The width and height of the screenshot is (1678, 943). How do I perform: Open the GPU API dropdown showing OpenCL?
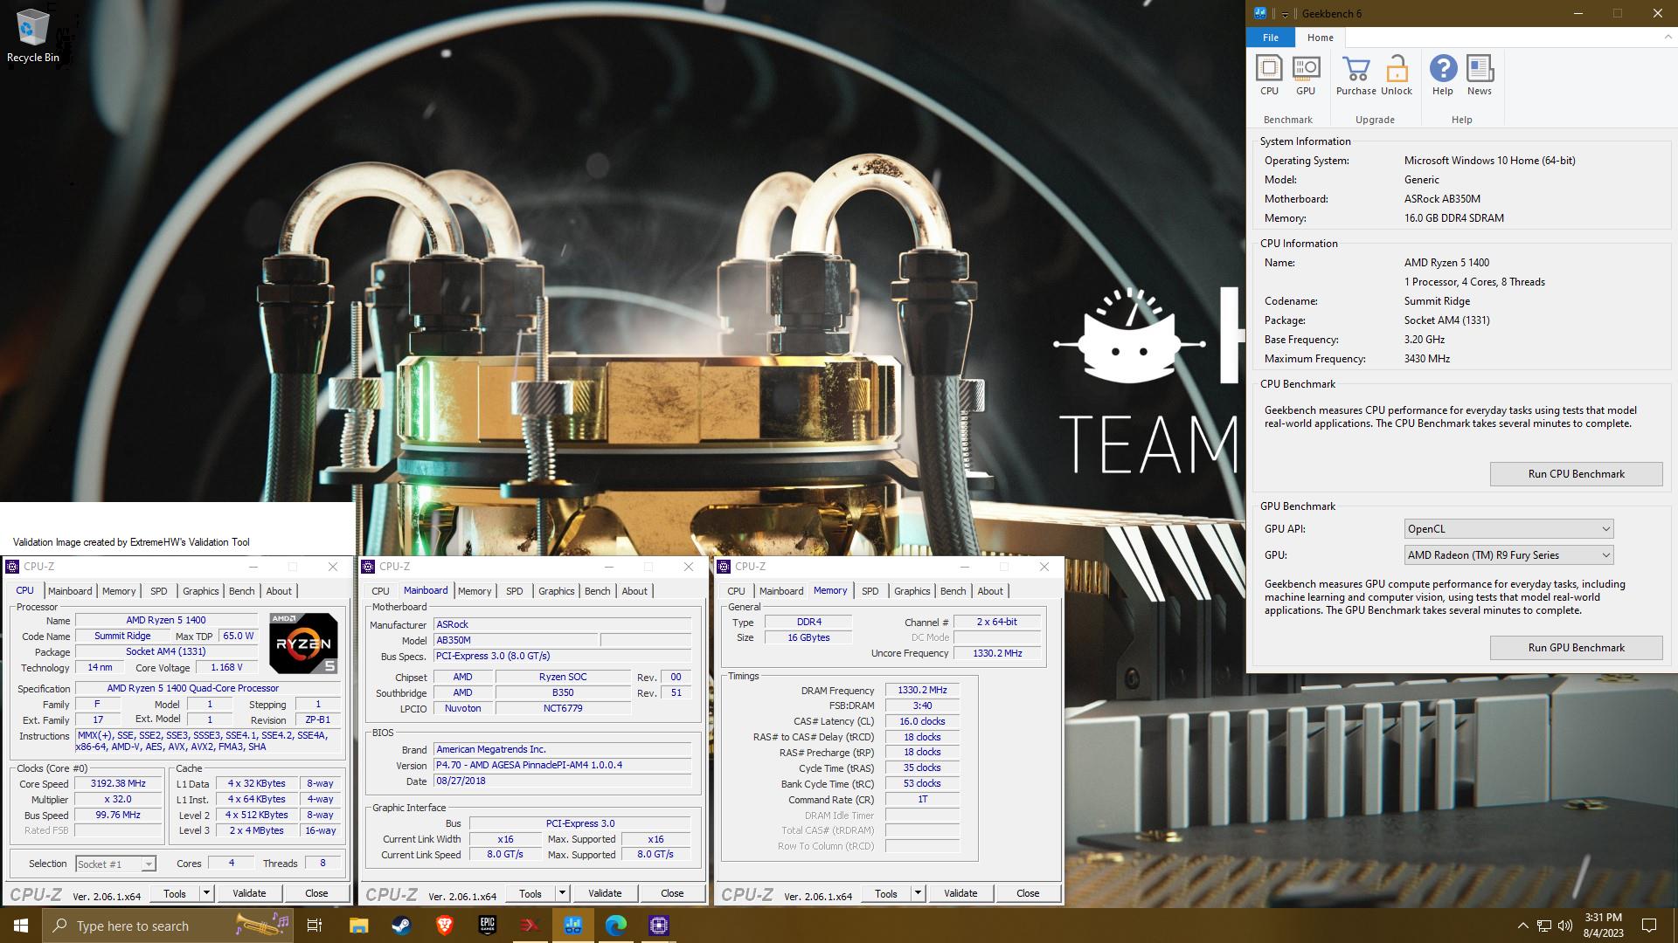click(1508, 529)
